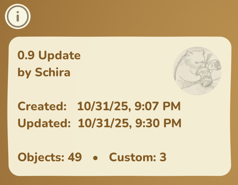The width and height of the screenshot is (238, 185).
Task: Open the creator's cat avatar image
Action: coord(197,71)
